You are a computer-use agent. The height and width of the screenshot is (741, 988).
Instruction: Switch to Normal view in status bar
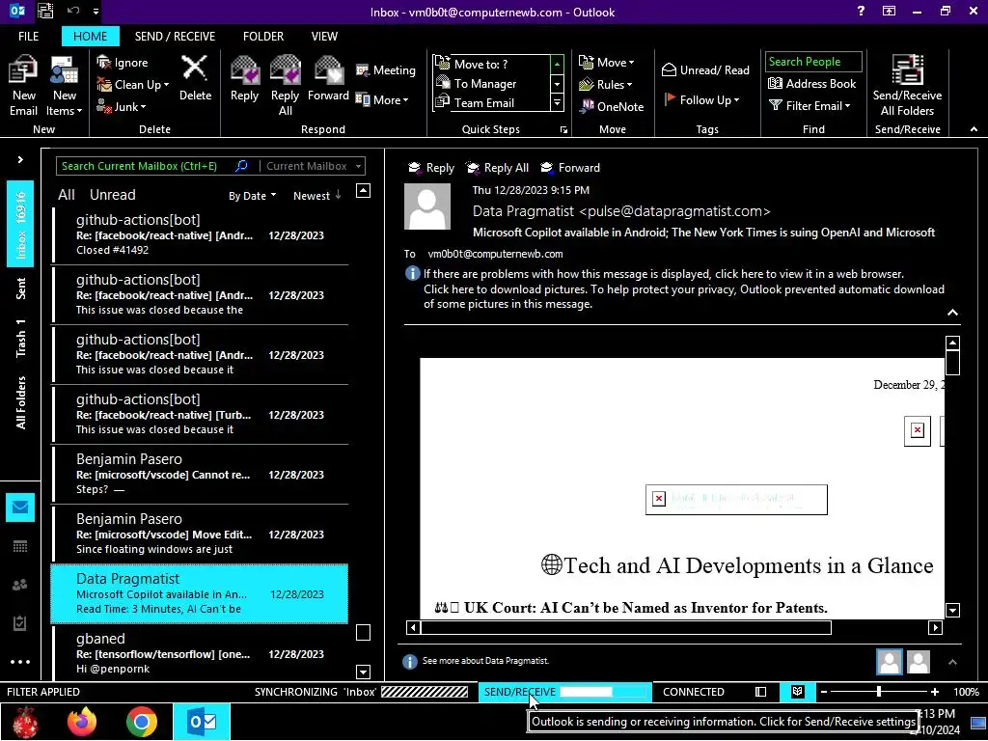(760, 692)
